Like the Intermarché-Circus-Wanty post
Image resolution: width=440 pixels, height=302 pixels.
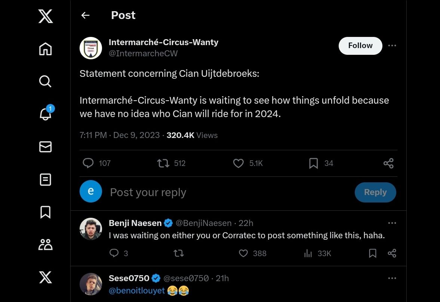click(239, 163)
